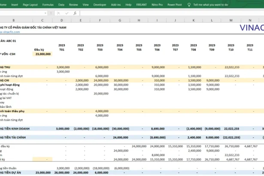Click the (6,000,000) net cash cell
Viewport: 264px width, 176px height.
[122, 168]
